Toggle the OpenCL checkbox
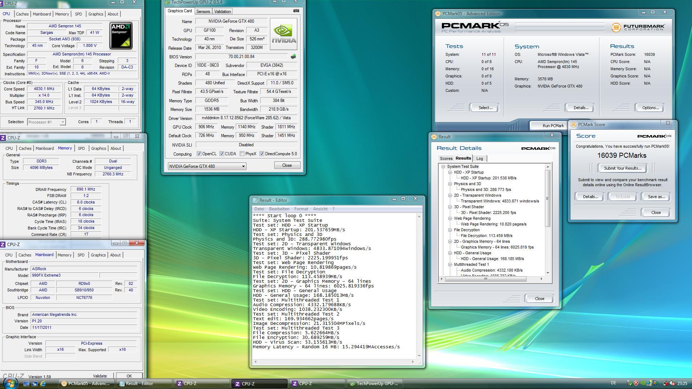The image size is (692, 389). pos(199,154)
